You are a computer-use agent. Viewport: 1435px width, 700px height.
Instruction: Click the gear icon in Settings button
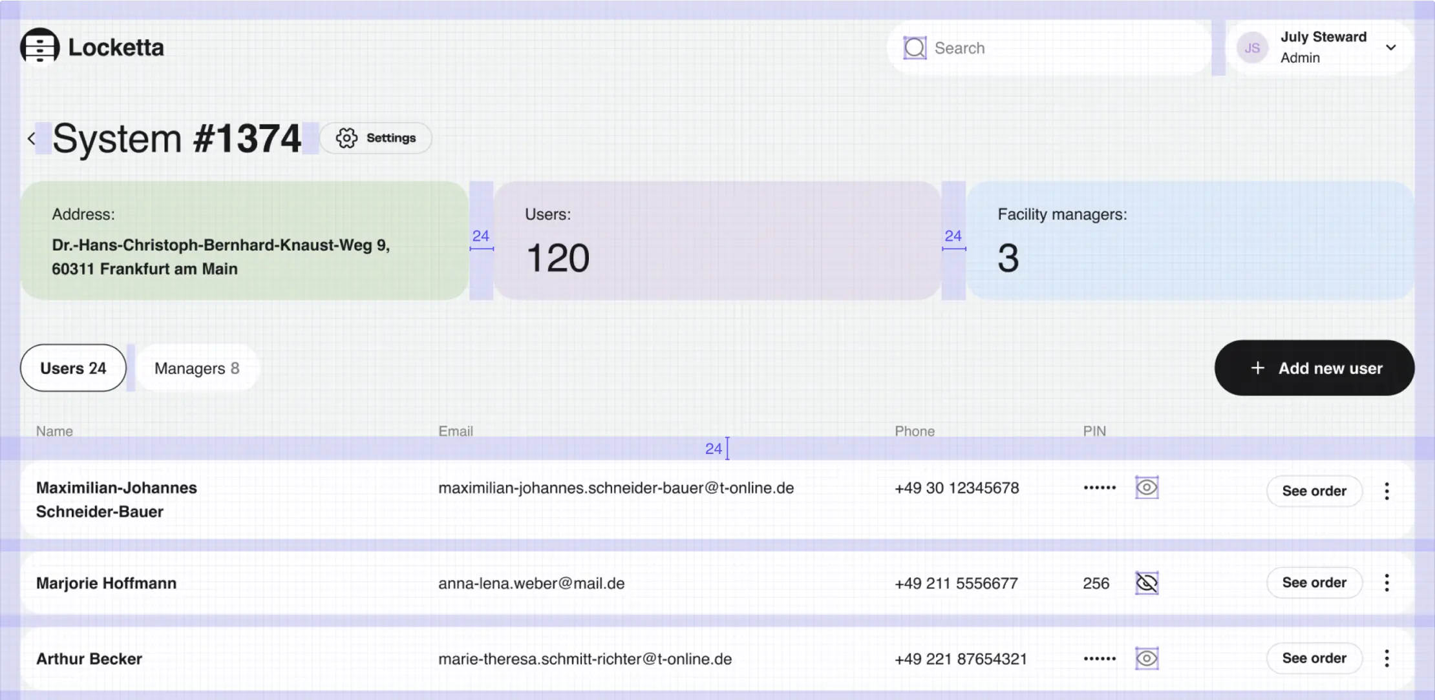click(x=346, y=138)
